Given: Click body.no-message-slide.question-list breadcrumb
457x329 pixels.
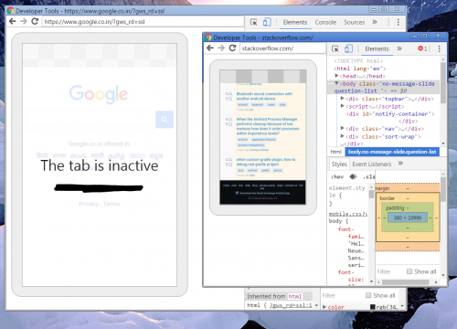Looking at the screenshot, I should tap(392, 152).
